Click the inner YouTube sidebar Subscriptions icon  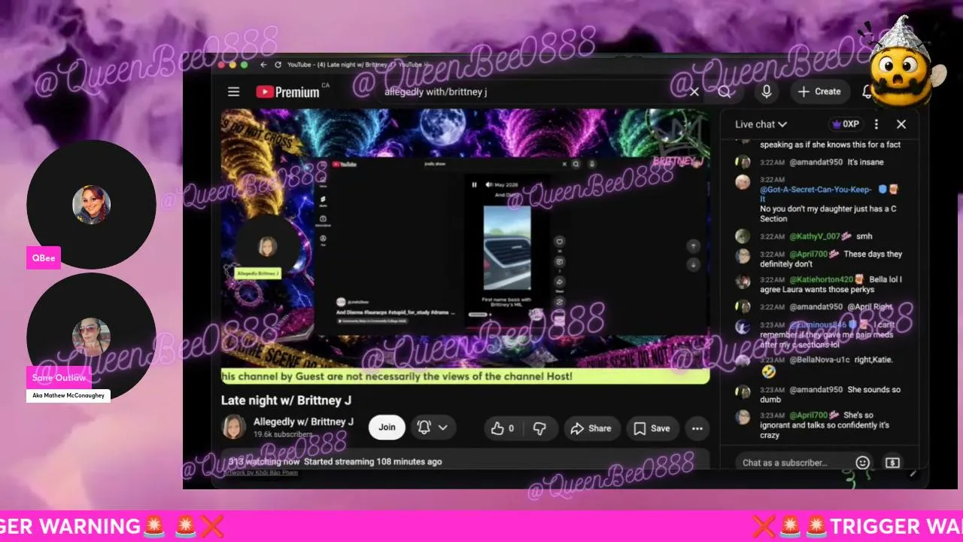tap(324, 220)
